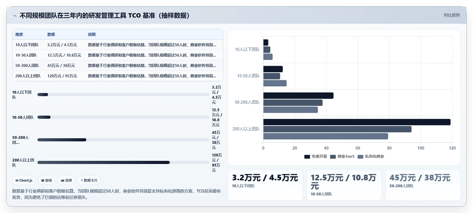The height and width of the screenshot is (213, 473).
Task: Select the 表格 chip
Action: coord(46,180)
